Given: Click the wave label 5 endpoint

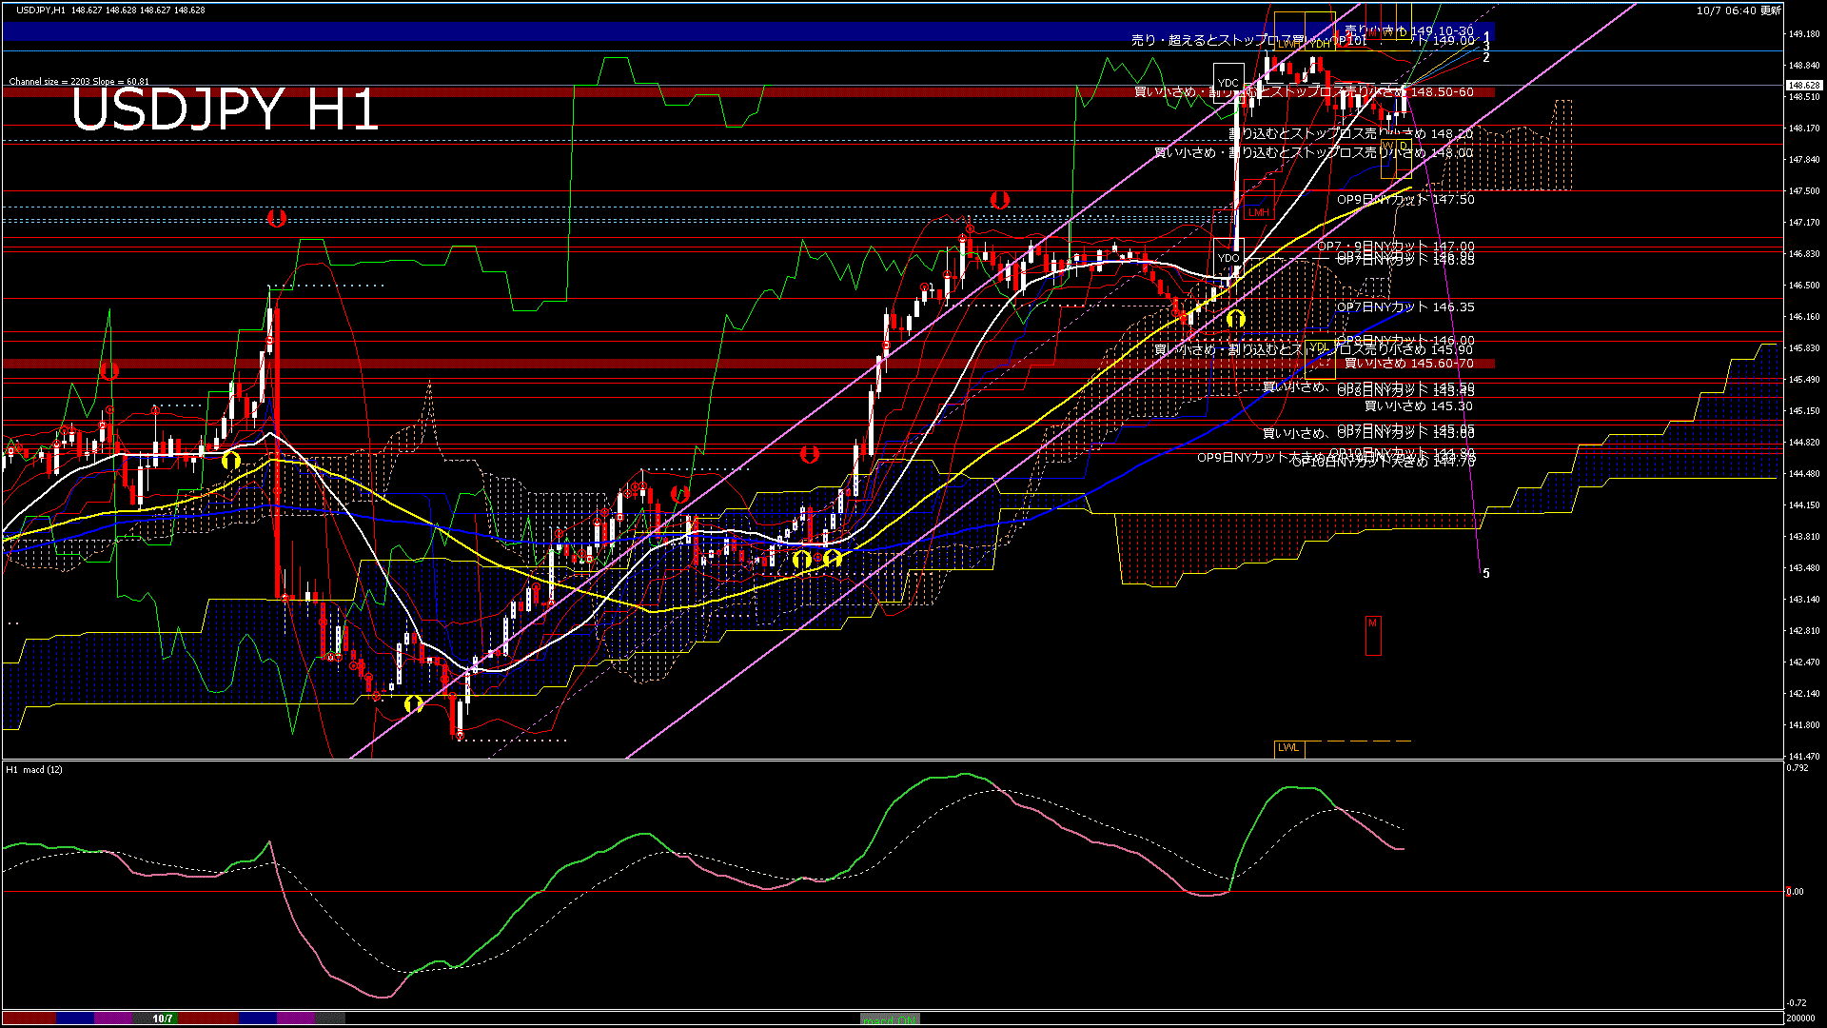Looking at the screenshot, I should click(1485, 573).
